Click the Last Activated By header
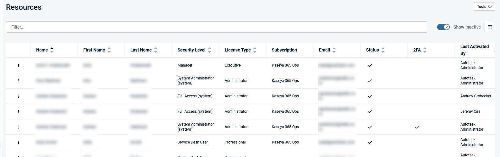 [474, 50]
